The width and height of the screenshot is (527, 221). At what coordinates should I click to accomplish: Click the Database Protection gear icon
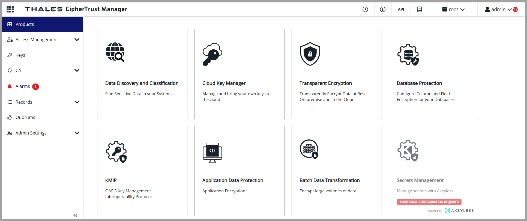tap(408, 54)
